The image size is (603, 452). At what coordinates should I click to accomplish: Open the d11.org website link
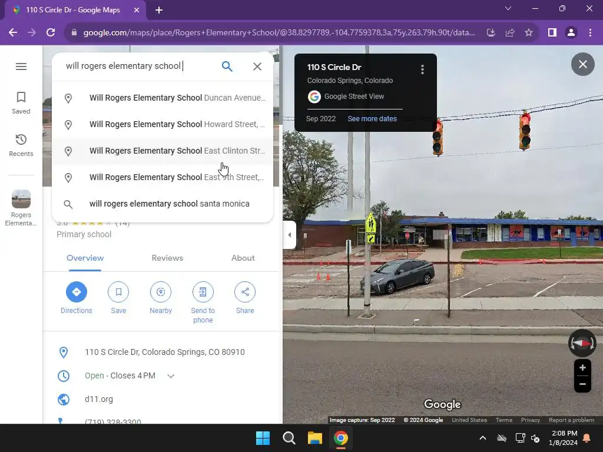99,400
